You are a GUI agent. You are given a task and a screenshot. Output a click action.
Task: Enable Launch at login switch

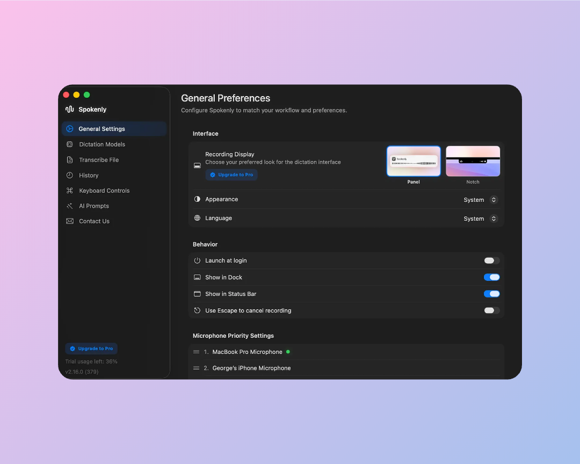491,260
